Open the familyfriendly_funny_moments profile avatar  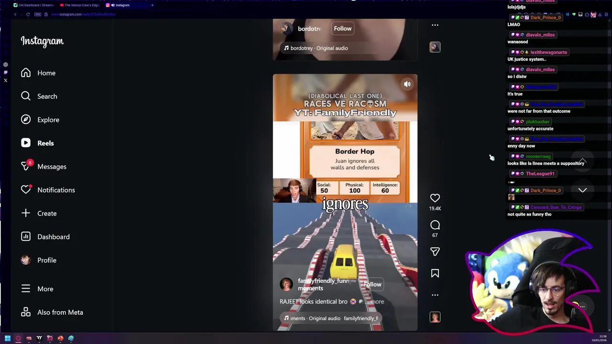286,284
